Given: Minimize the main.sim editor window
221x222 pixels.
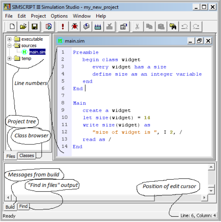Looking at the screenshot, I should [x=190, y=41].
